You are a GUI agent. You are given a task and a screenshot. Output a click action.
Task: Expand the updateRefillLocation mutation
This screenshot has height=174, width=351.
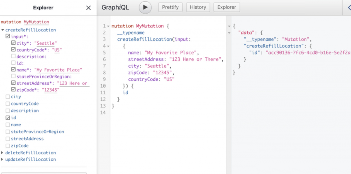click(3, 160)
